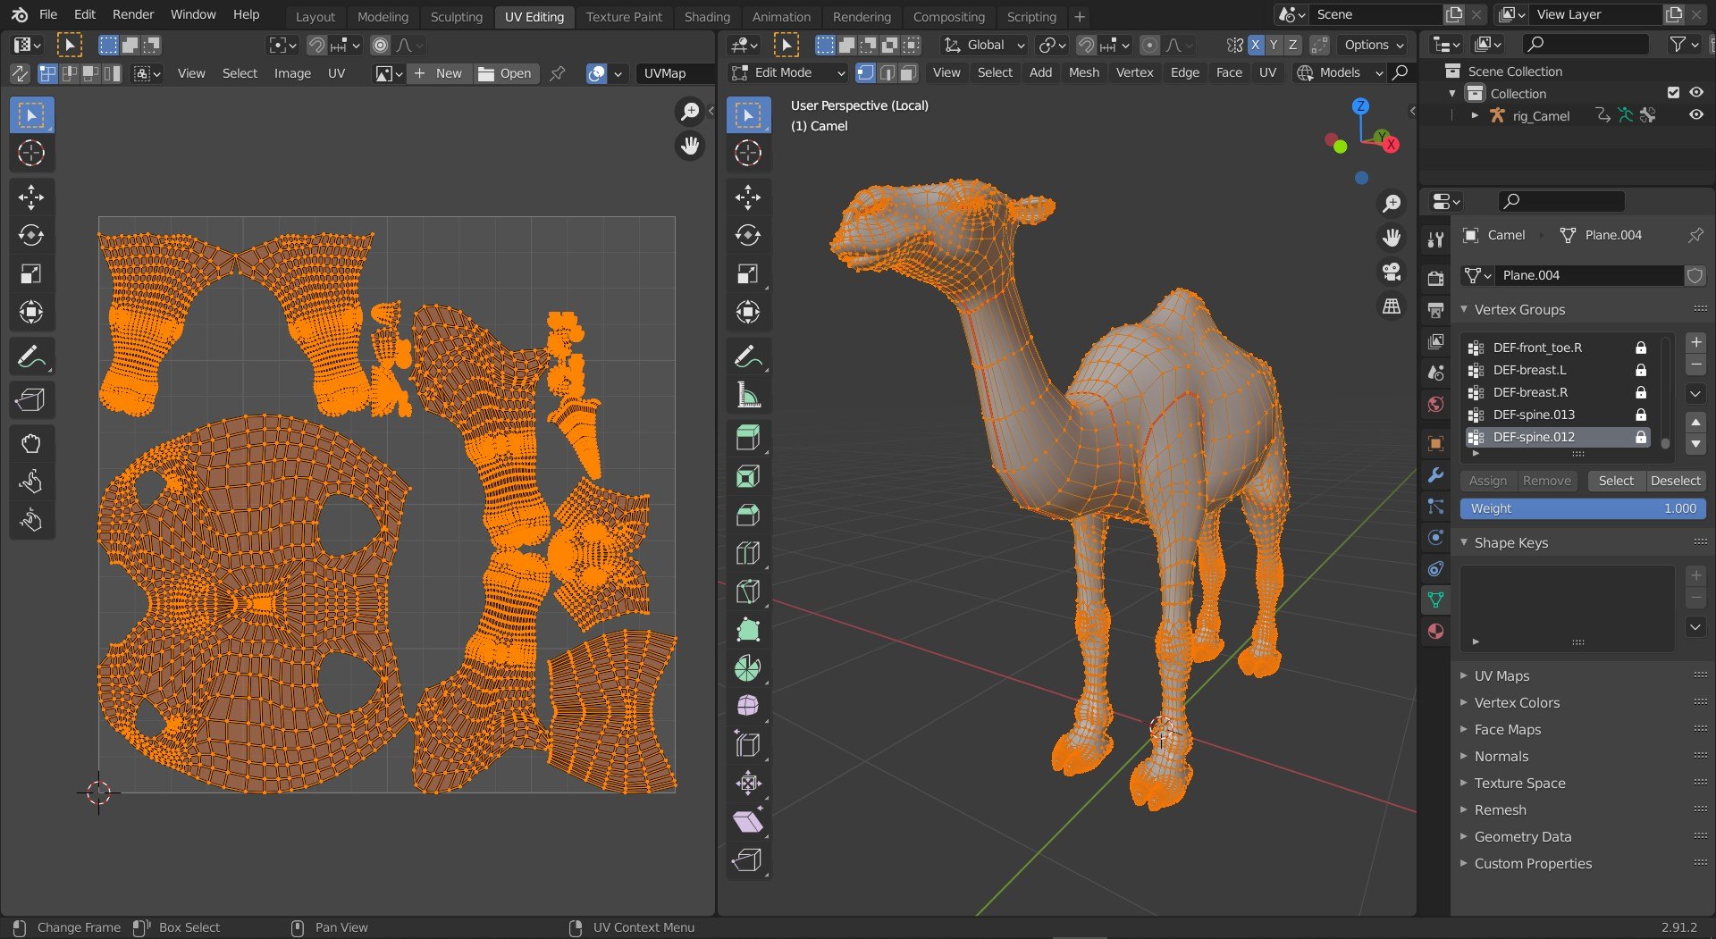Open the Object Data properties tab

(1435, 600)
